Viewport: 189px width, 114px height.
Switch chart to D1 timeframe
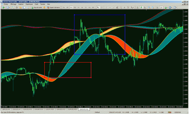coord(86,8)
